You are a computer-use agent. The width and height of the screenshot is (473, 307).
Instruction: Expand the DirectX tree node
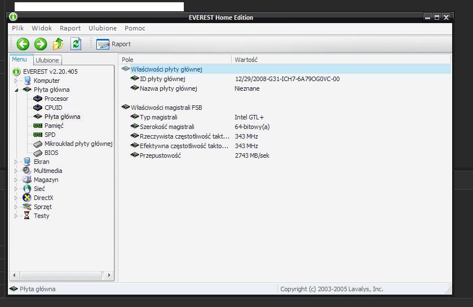tap(16, 198)
